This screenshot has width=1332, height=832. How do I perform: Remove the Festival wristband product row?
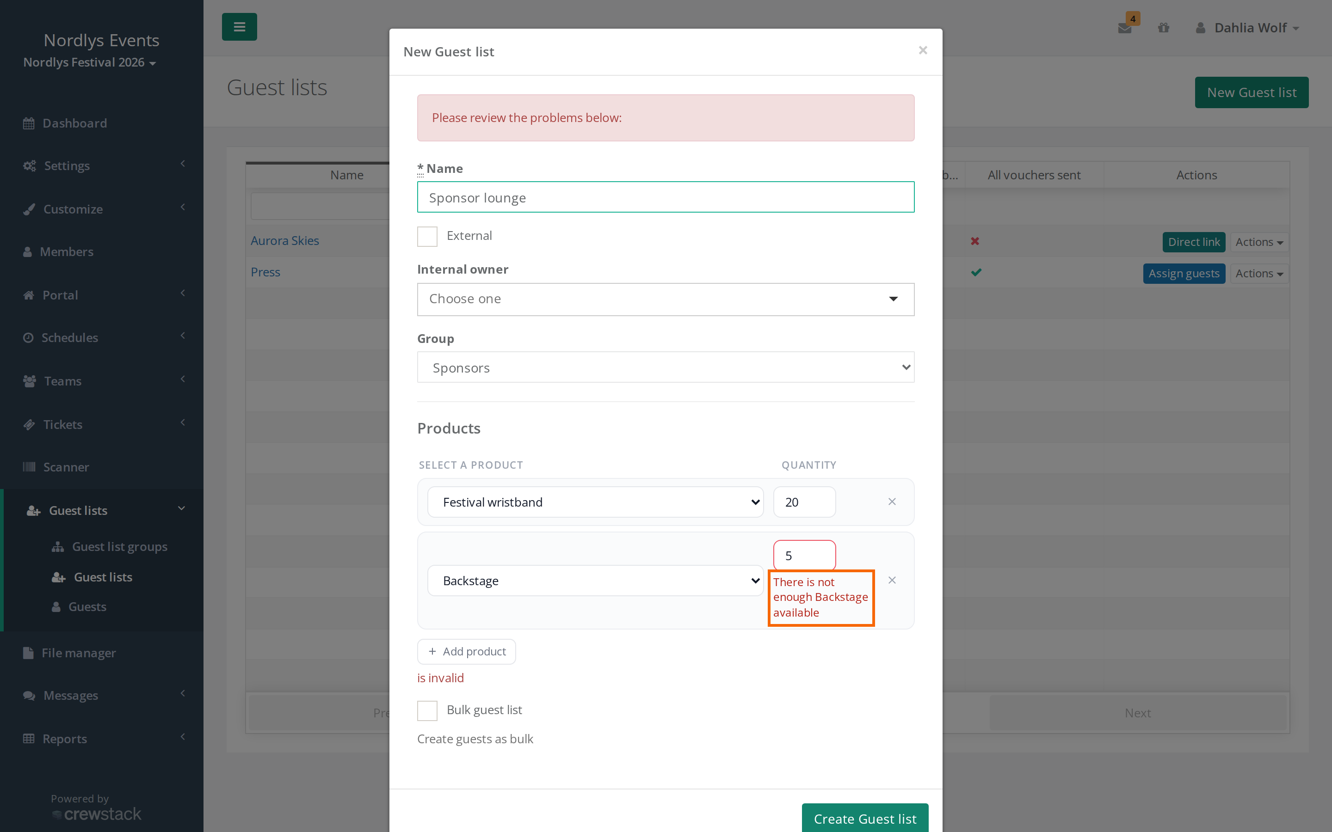click(892, 502)
